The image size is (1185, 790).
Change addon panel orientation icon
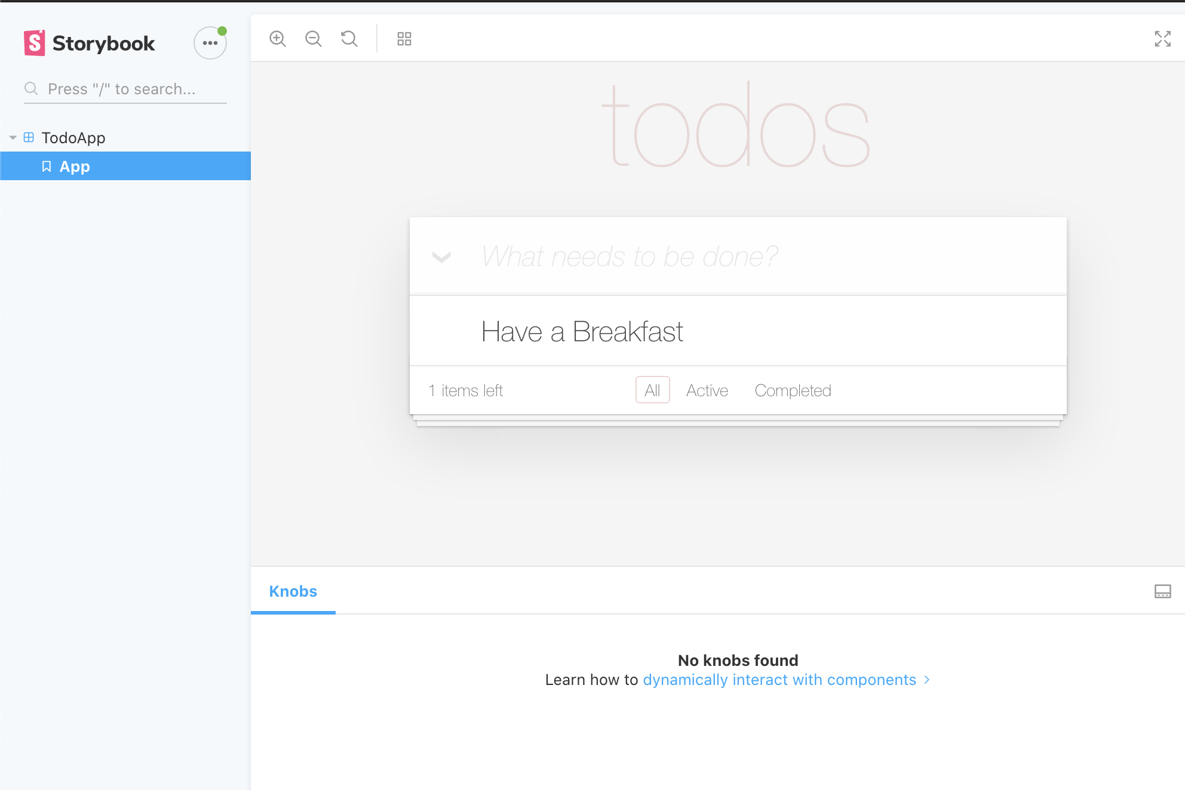(x=1162, y=591)
